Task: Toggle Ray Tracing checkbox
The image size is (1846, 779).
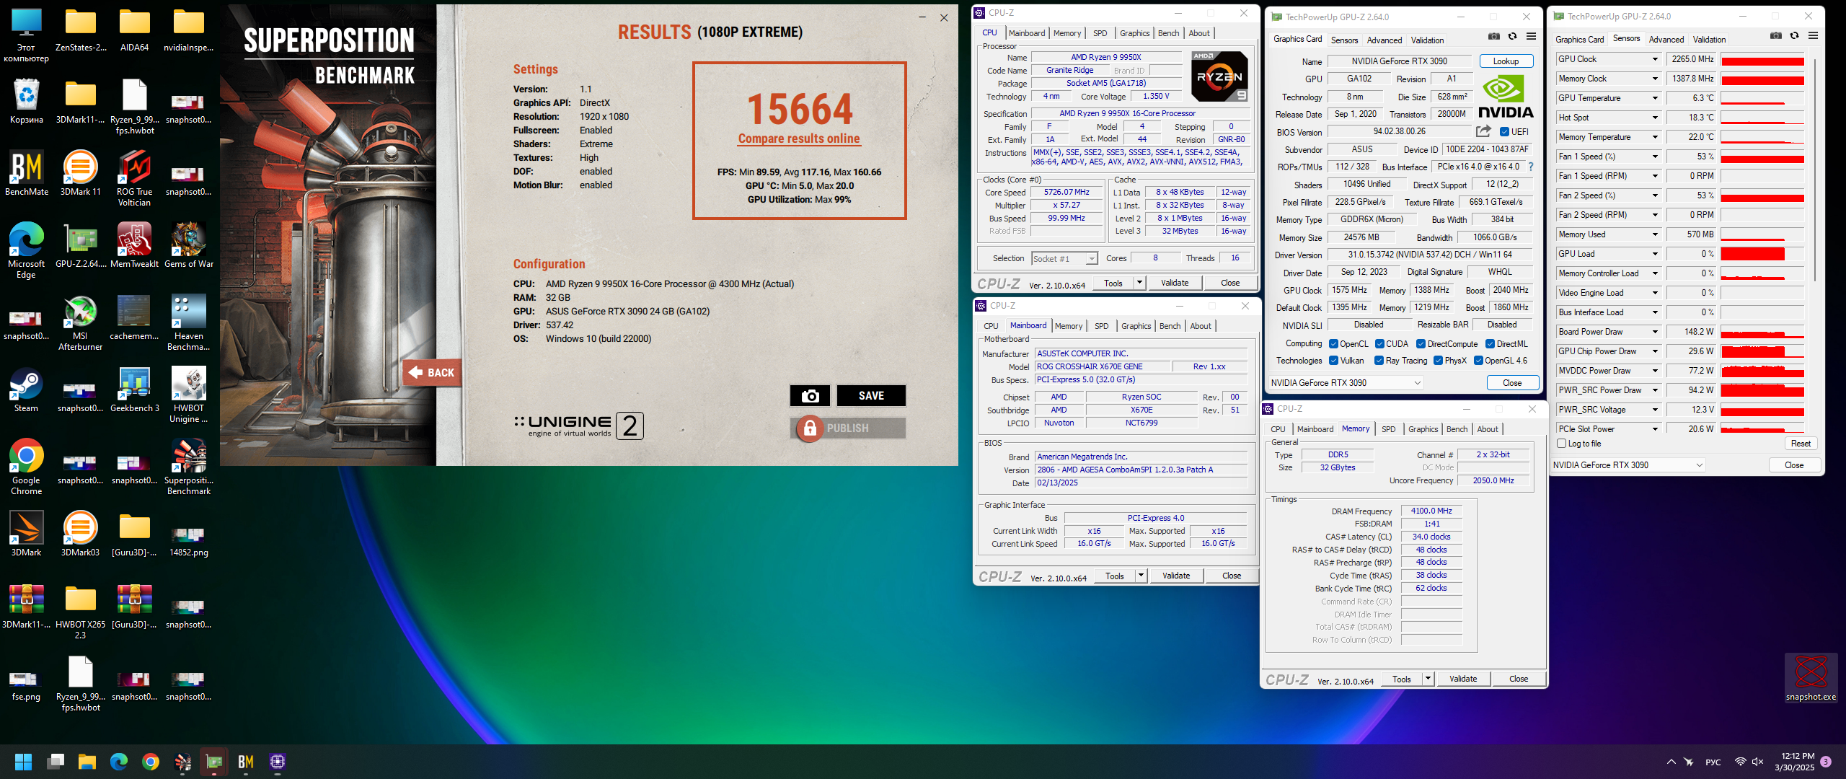Action: point(1379,361)
